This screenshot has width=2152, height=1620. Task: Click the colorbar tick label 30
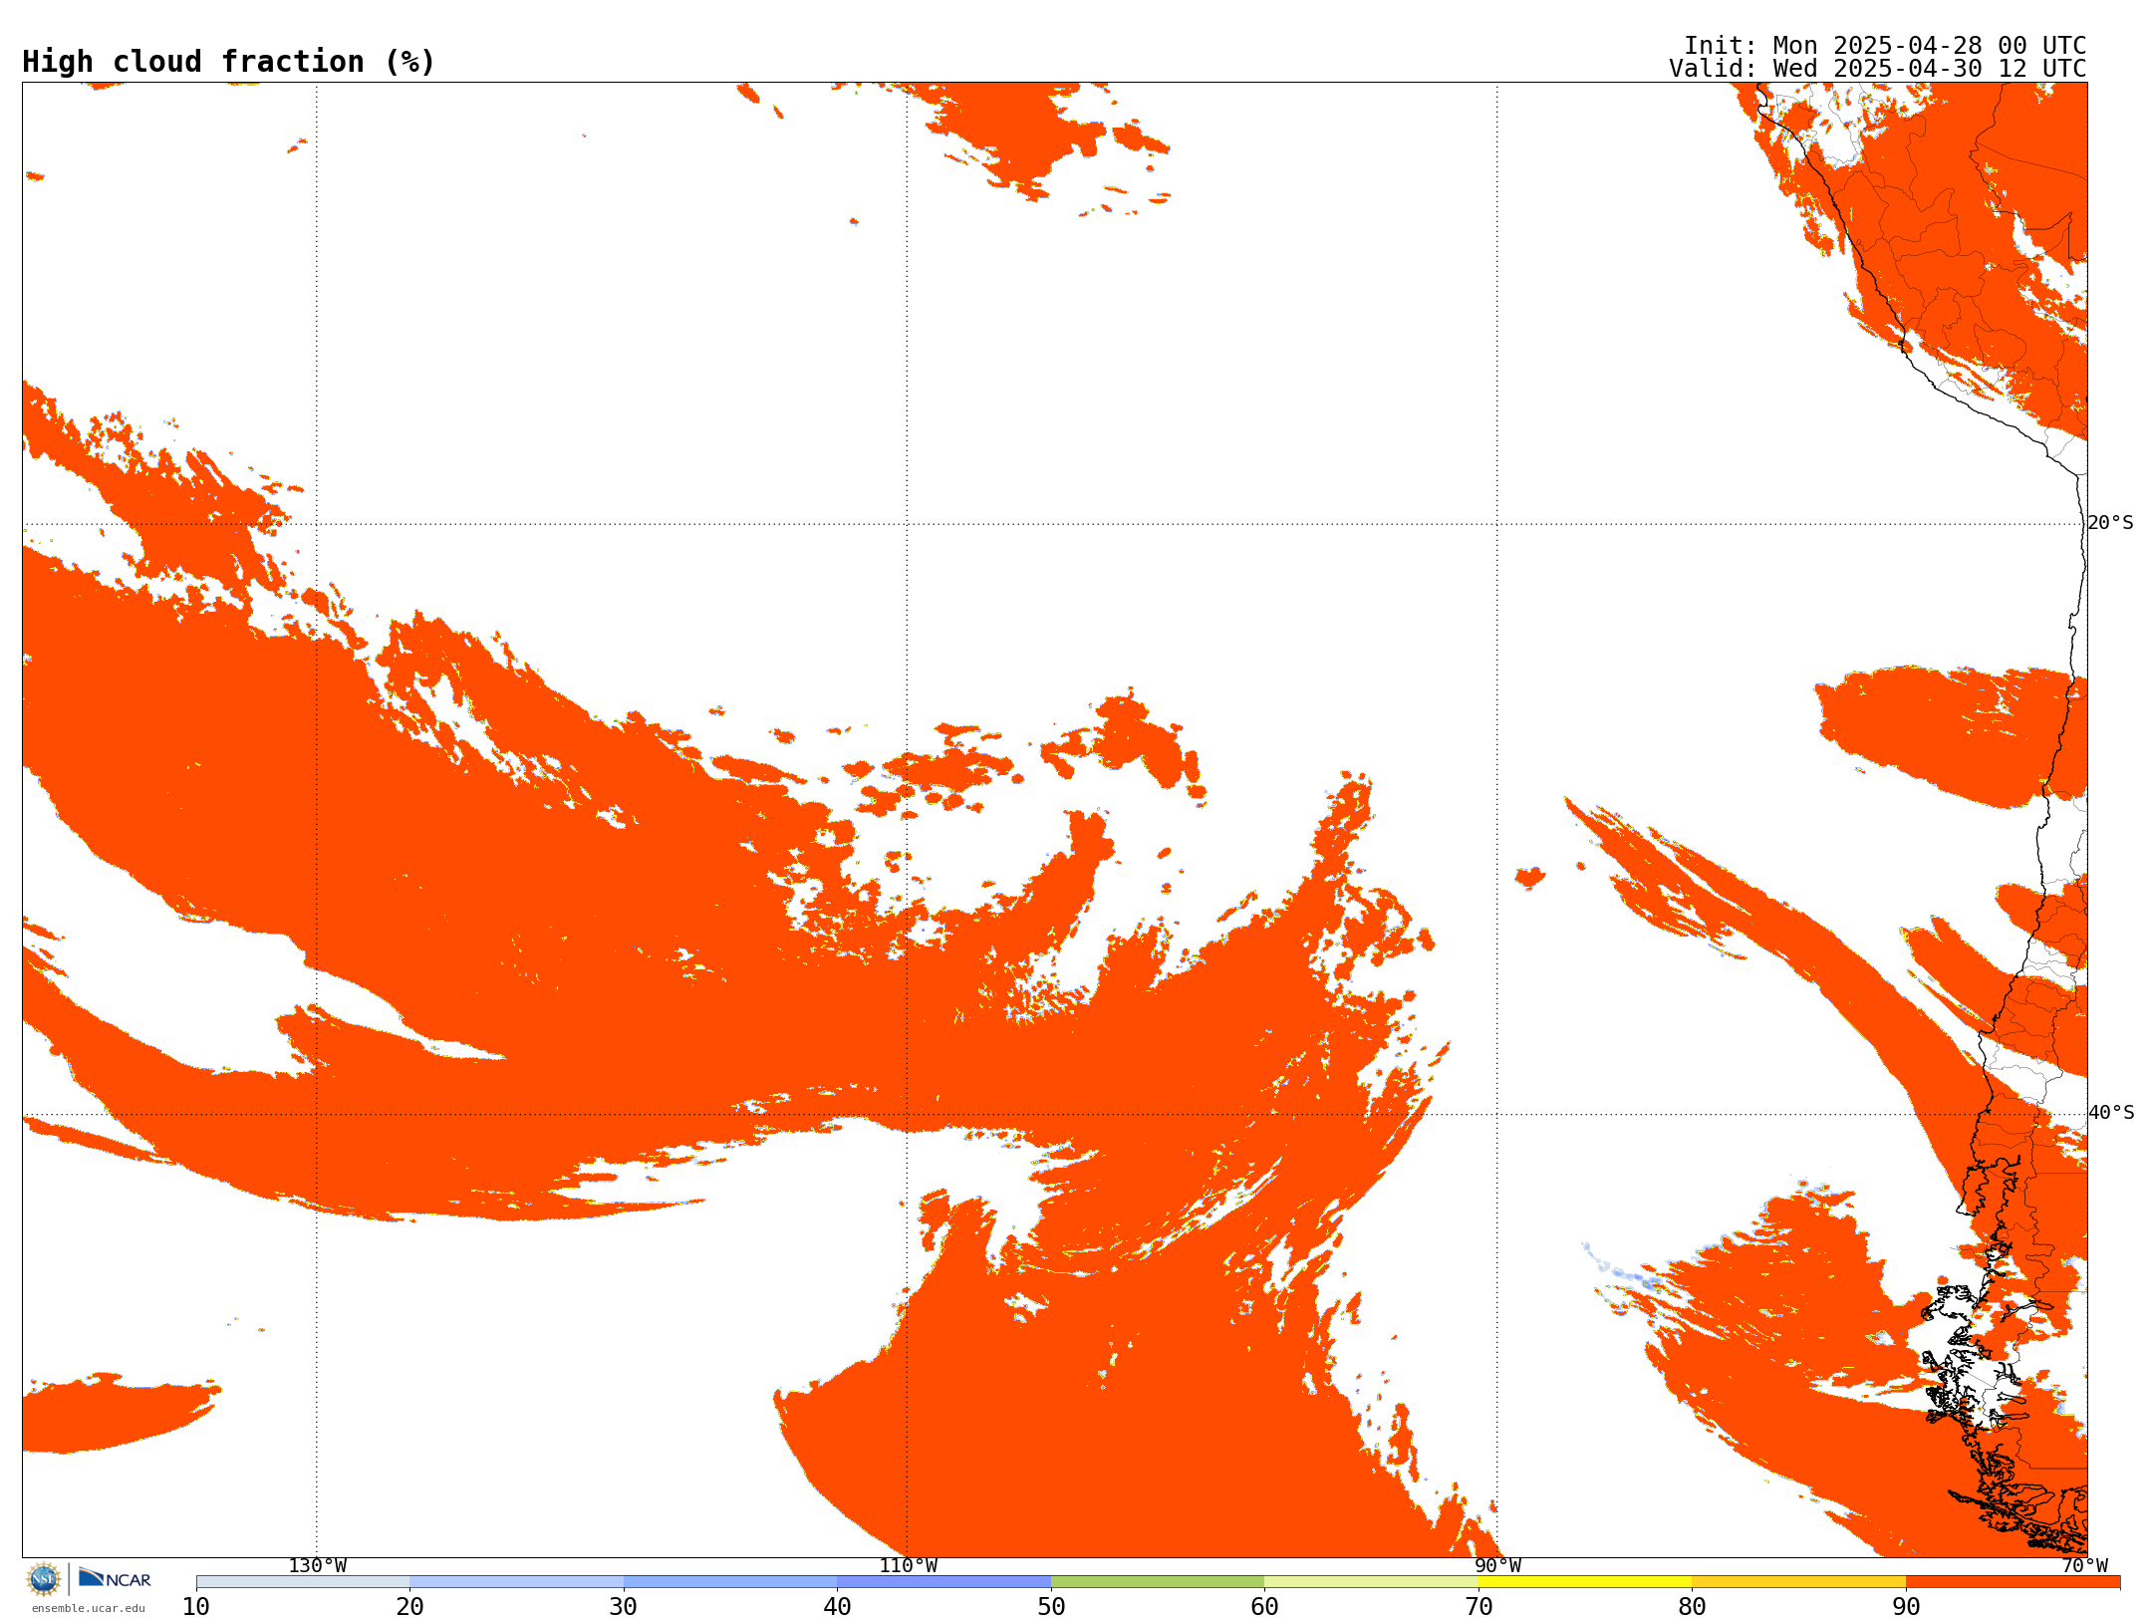(x=624, y=1607)
